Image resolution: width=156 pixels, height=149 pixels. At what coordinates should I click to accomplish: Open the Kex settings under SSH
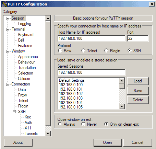tap(28, 117)
